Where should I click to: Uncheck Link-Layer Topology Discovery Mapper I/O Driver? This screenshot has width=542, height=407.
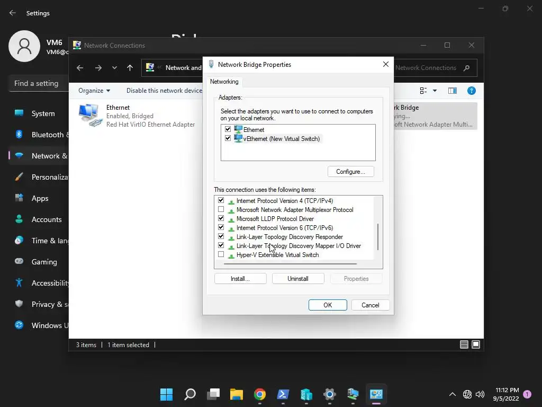coord(221,245)
